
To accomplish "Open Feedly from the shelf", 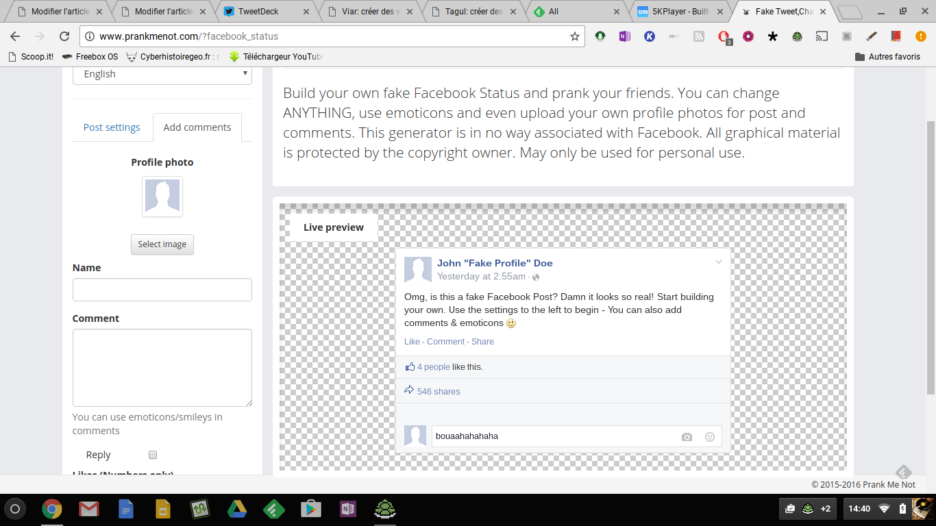I will click(x=274, y=509).
